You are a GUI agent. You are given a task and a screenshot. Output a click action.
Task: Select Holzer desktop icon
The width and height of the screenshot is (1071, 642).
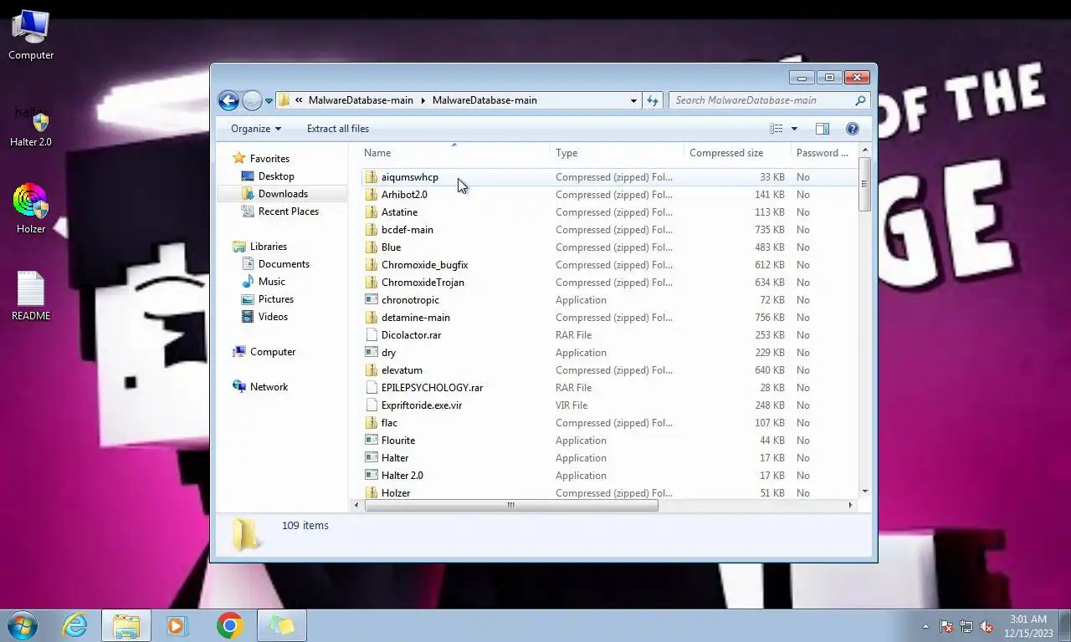(31, 209)
